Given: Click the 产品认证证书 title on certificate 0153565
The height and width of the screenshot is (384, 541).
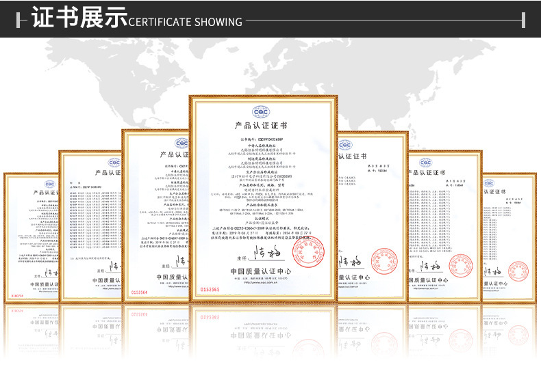Looking at the screenshot, I should coord(261,126).
